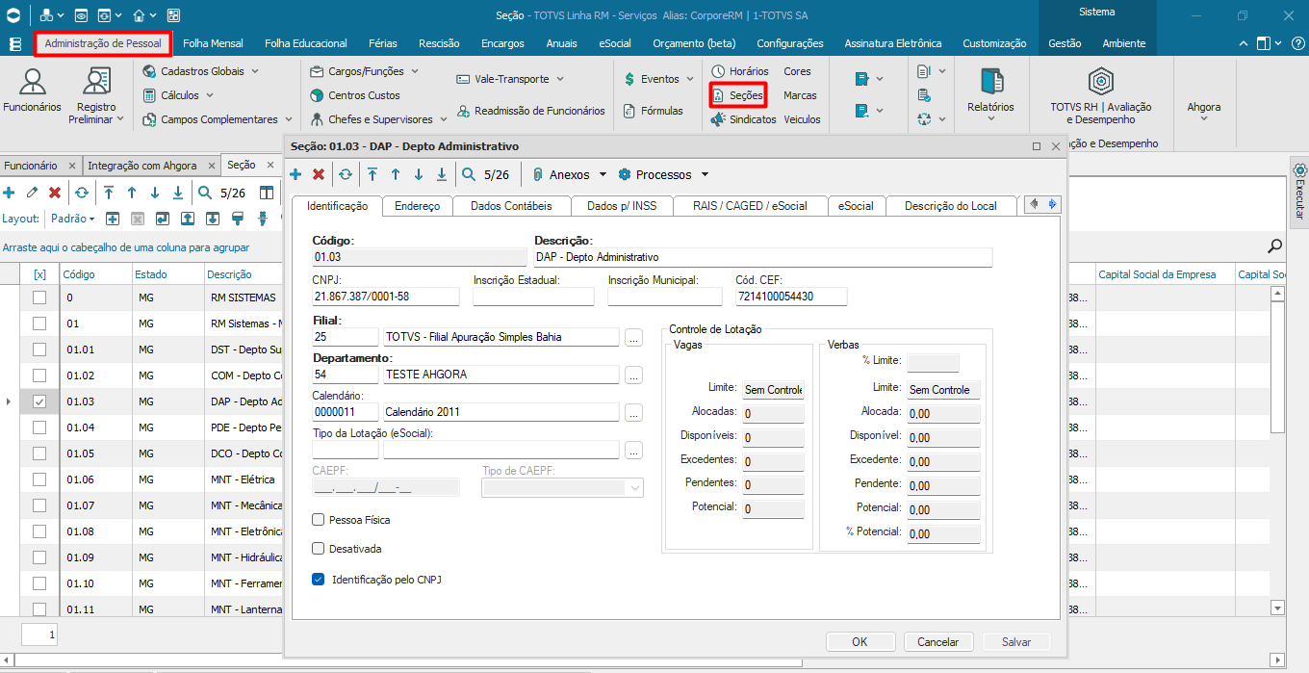The width and height of the screenshot is (1309, 673).
Task: Check the row 01.06 MNT Elétrica checkbox
Action: pos(39,479)
